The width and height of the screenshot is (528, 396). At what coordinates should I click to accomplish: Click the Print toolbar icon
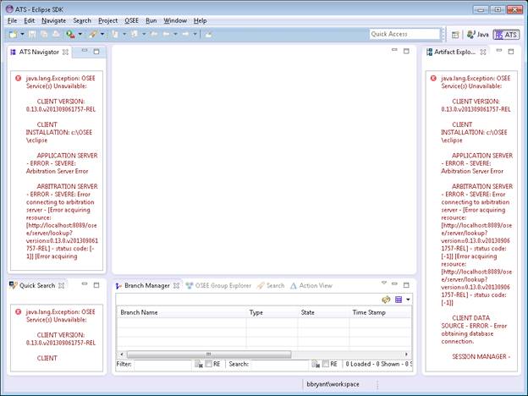pos(56,34)
